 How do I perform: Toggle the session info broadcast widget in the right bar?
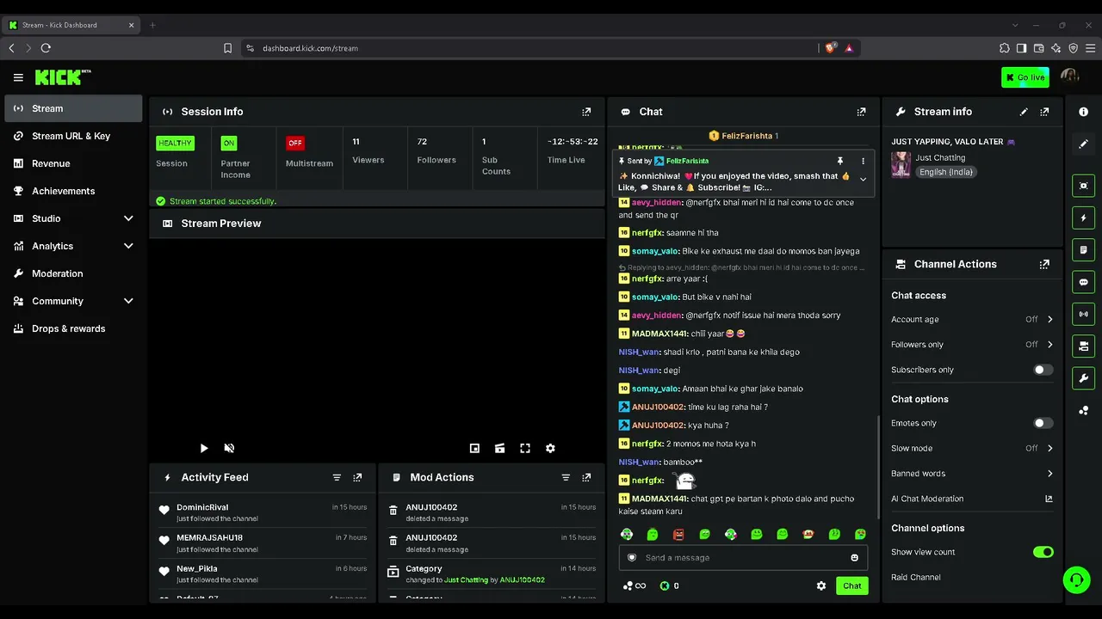pyautogui.click(x=1083, y=314)
